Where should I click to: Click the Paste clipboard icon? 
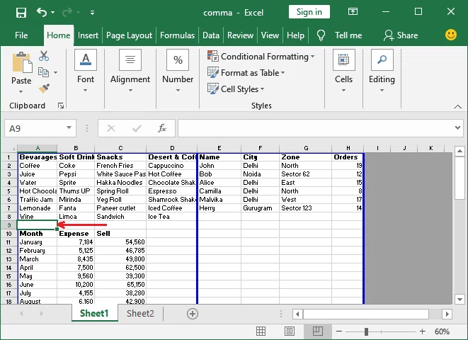(x=21, y=63)
